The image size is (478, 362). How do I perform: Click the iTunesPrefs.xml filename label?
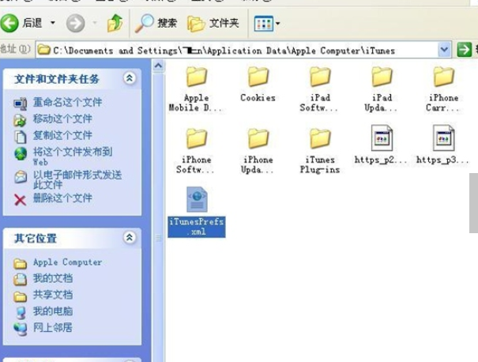(x=197, y=227)
